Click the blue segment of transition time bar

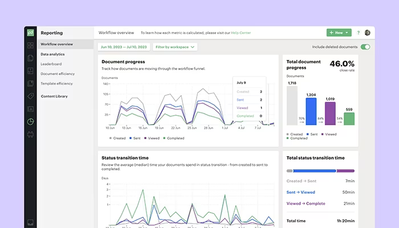[315, 171]
